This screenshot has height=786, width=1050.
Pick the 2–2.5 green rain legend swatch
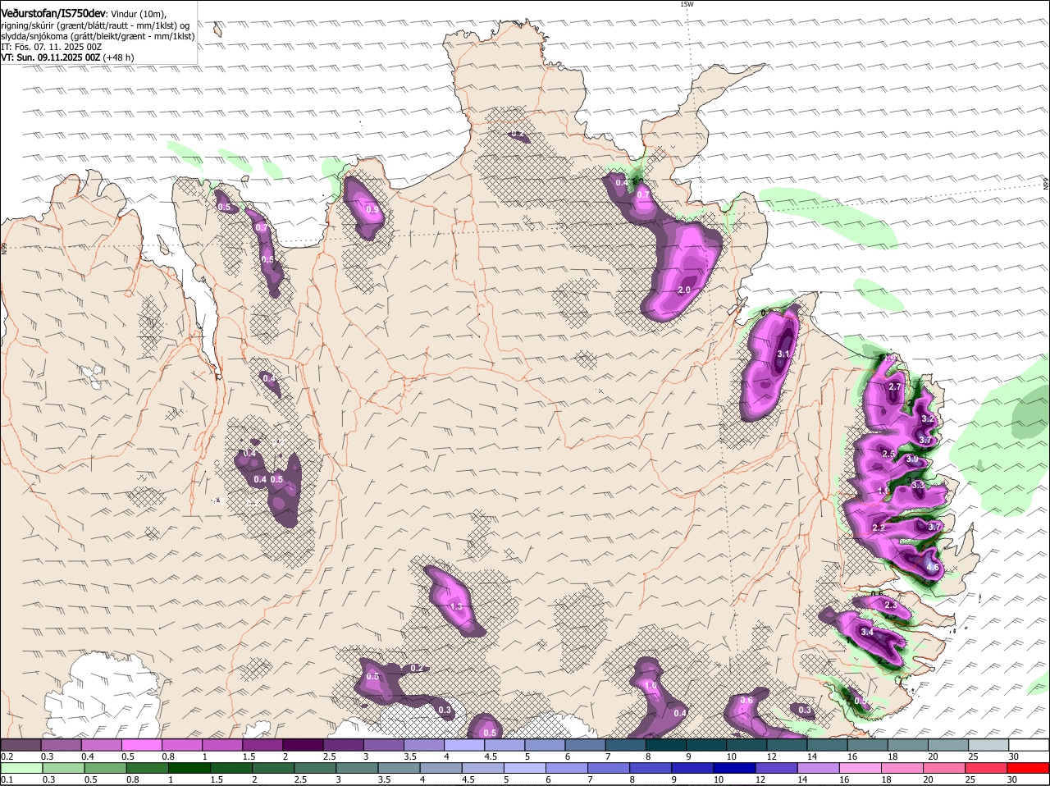(274, 767)
